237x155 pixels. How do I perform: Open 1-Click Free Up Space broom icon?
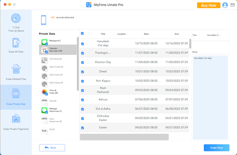[x=16, y=18]
